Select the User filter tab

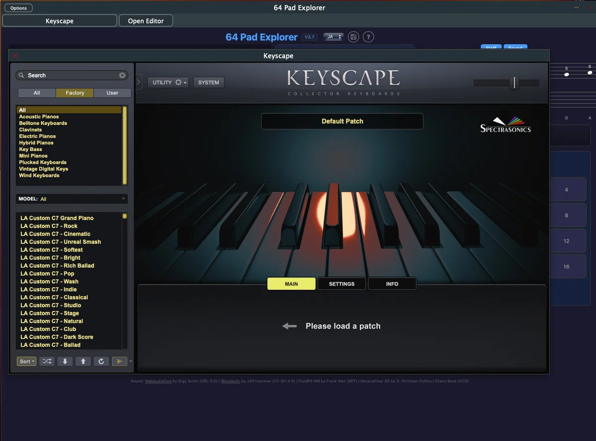(x=112, y=93)
